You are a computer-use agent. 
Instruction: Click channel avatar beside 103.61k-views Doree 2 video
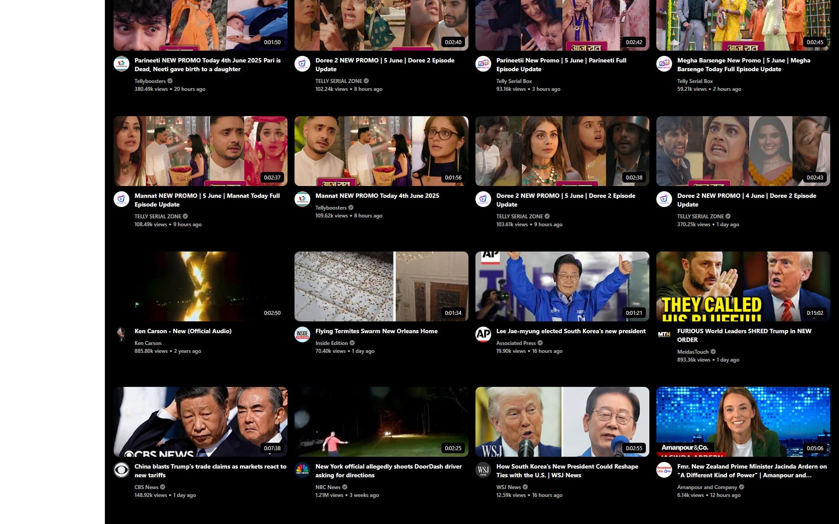click(x=483, y=199)
